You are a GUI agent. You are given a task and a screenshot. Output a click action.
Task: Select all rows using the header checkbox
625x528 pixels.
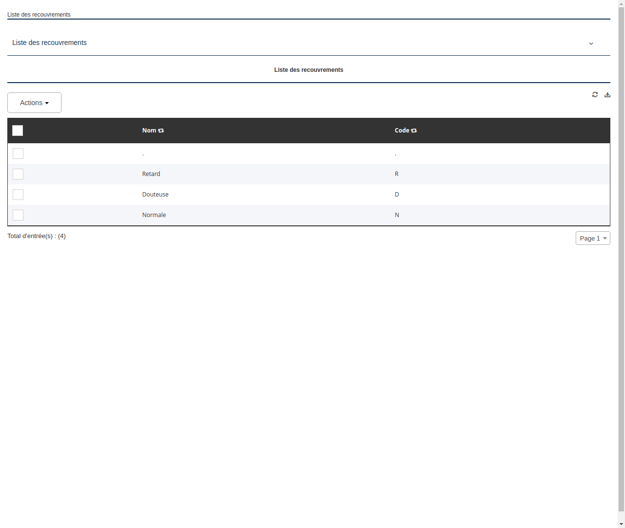[x=18, y=131]
